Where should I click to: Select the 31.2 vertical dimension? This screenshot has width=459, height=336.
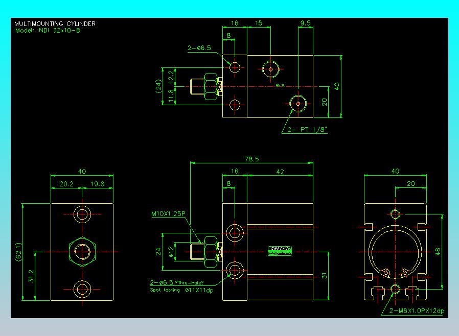(31, 276)
